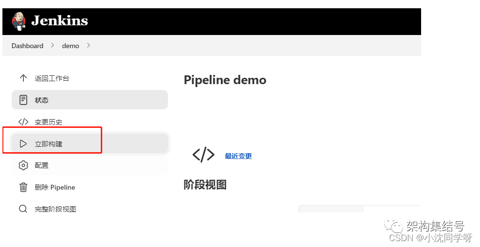
Task: Click the document icon beside 状态
Action: coord(23,100)
